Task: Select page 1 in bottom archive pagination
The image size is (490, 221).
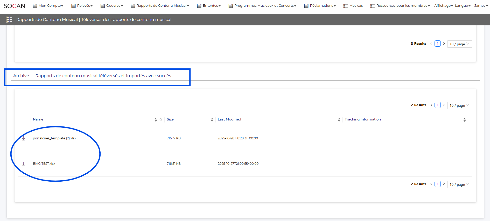Action: point(437,184)
